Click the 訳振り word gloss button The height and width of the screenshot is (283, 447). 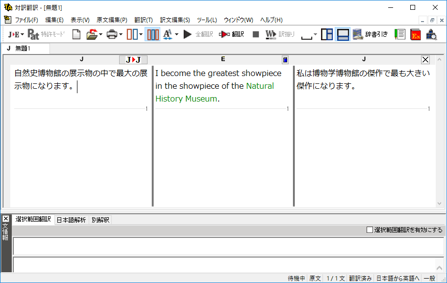pos(280,34)
